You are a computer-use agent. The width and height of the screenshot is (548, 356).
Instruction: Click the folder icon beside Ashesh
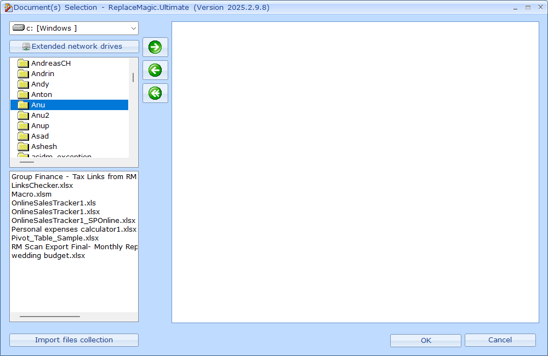click(x=23, y=147)
